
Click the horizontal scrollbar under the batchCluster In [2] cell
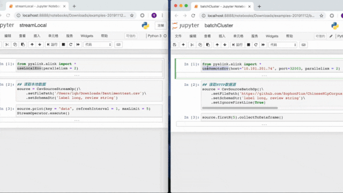click(x=240, y=108)
